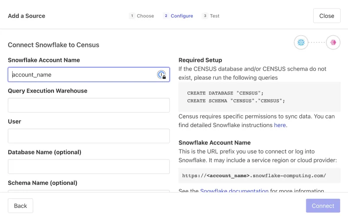Viewport: 348px width, 221px height.
Task: Open password manager icon in account field
Action: point(161,75)
